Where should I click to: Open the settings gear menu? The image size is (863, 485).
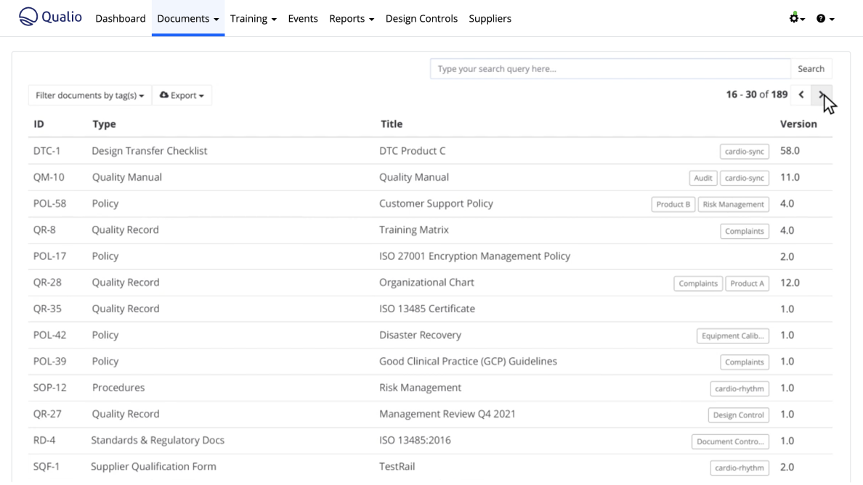click(796, 18)
